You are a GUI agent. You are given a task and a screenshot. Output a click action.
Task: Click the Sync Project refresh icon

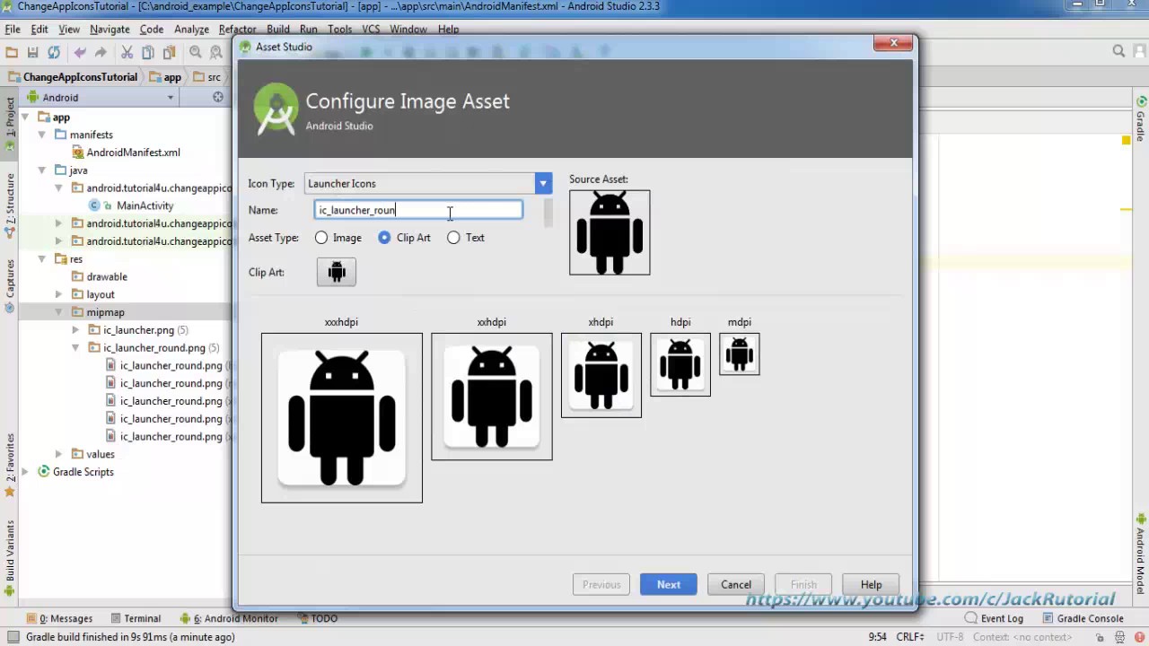53,51
